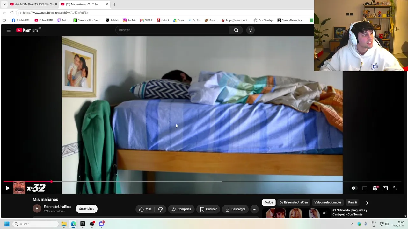This screenshot has height=229, width=408.
Task: Download video using the Descargar button
Action: [x=236, y=209]
